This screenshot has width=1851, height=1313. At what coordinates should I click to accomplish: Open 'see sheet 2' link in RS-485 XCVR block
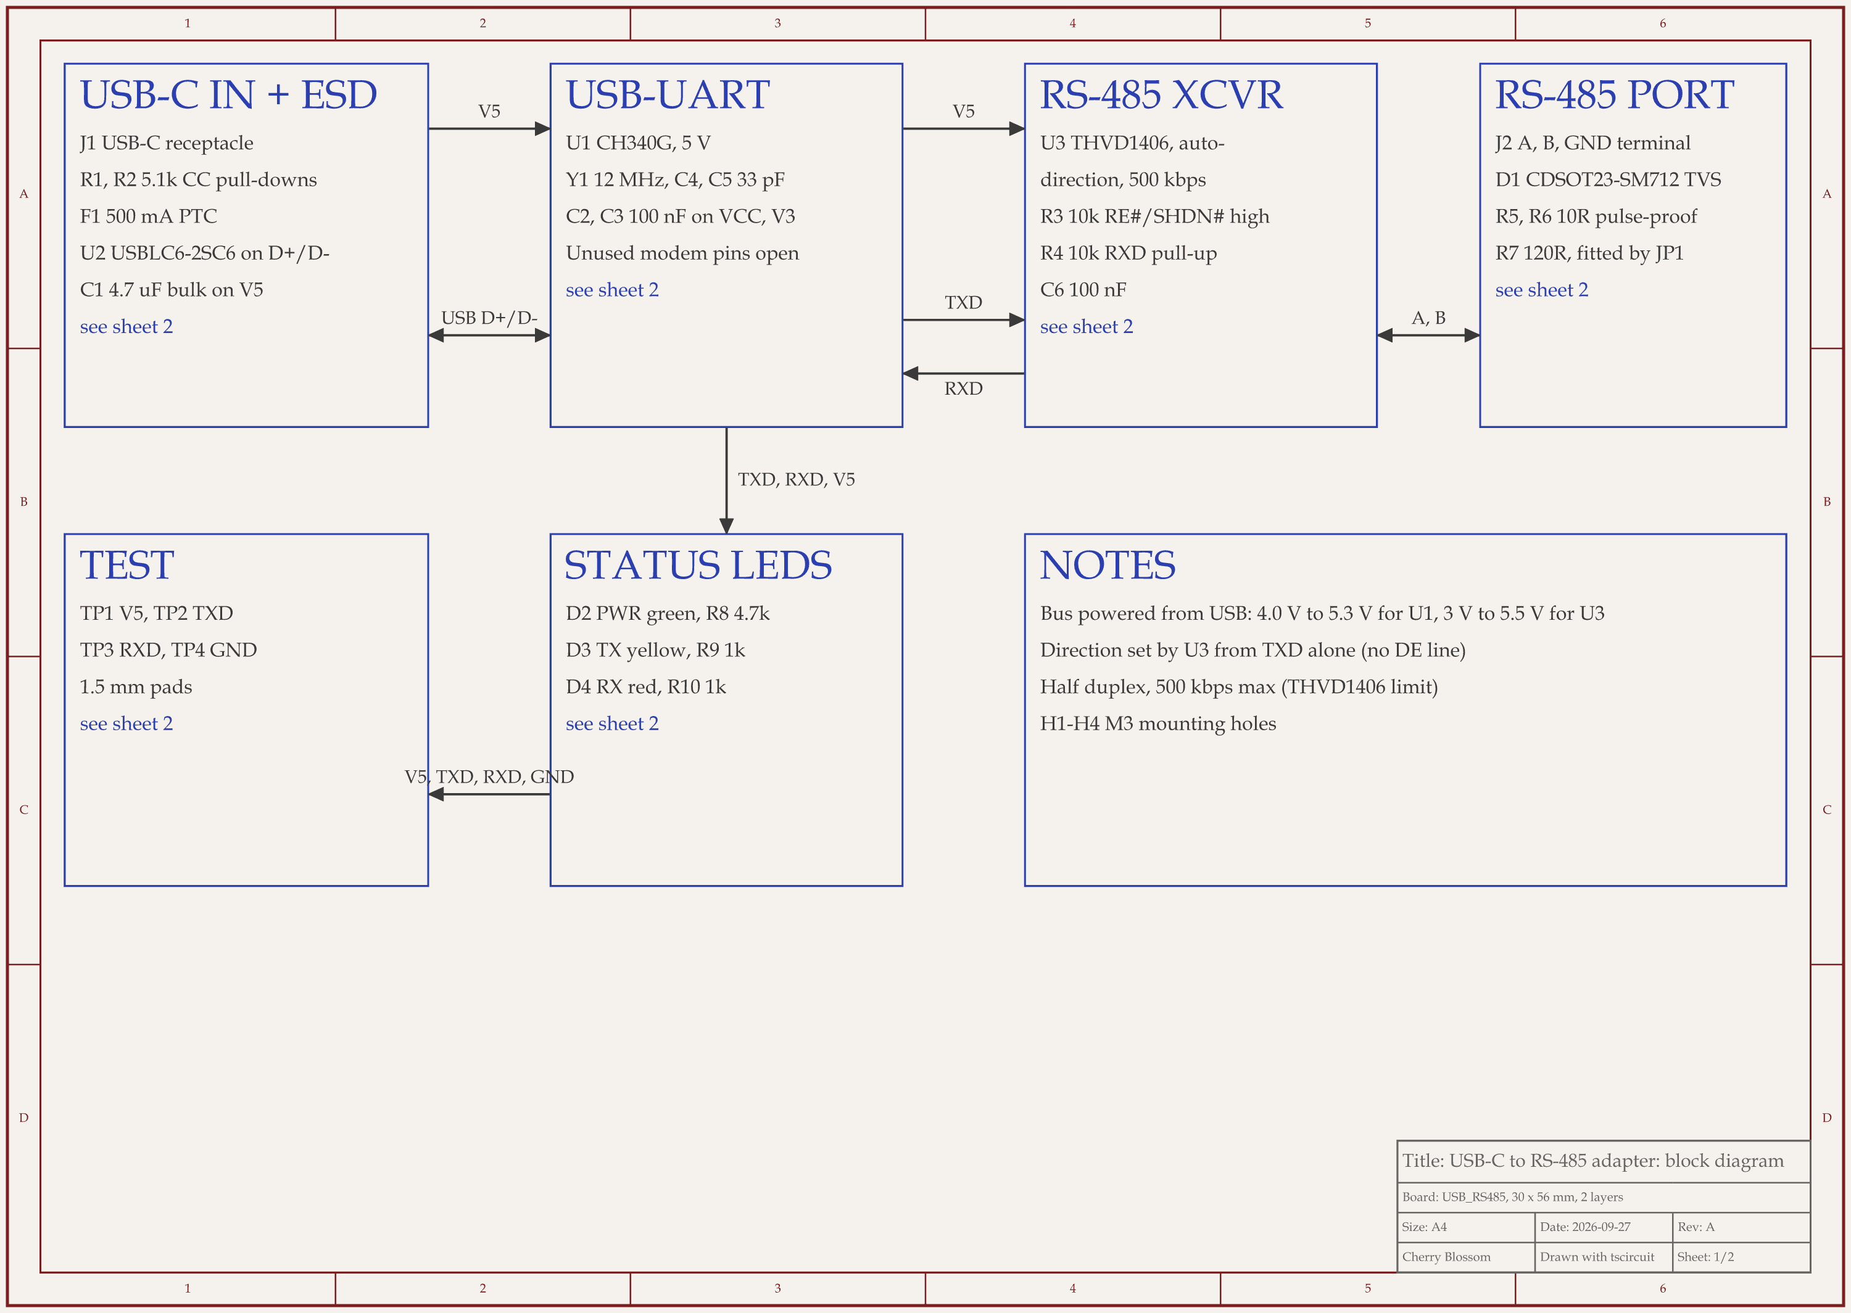tap(1086, 327)
